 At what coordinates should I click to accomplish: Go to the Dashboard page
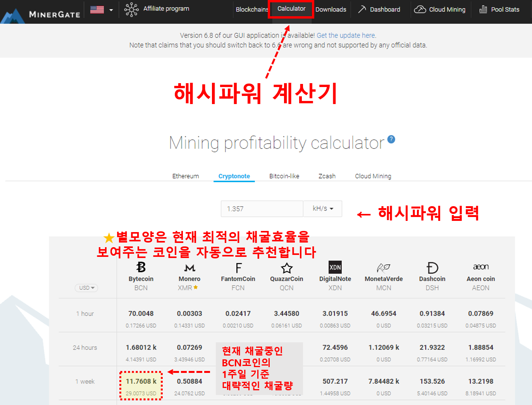385,9
